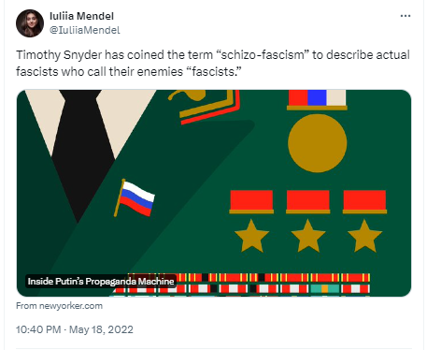Open the three-dot more options menu
The height and width of the screenshot is (350, 427).
coord(406,16)
